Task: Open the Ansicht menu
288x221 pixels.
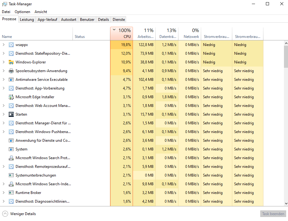Action: point(41,12)
